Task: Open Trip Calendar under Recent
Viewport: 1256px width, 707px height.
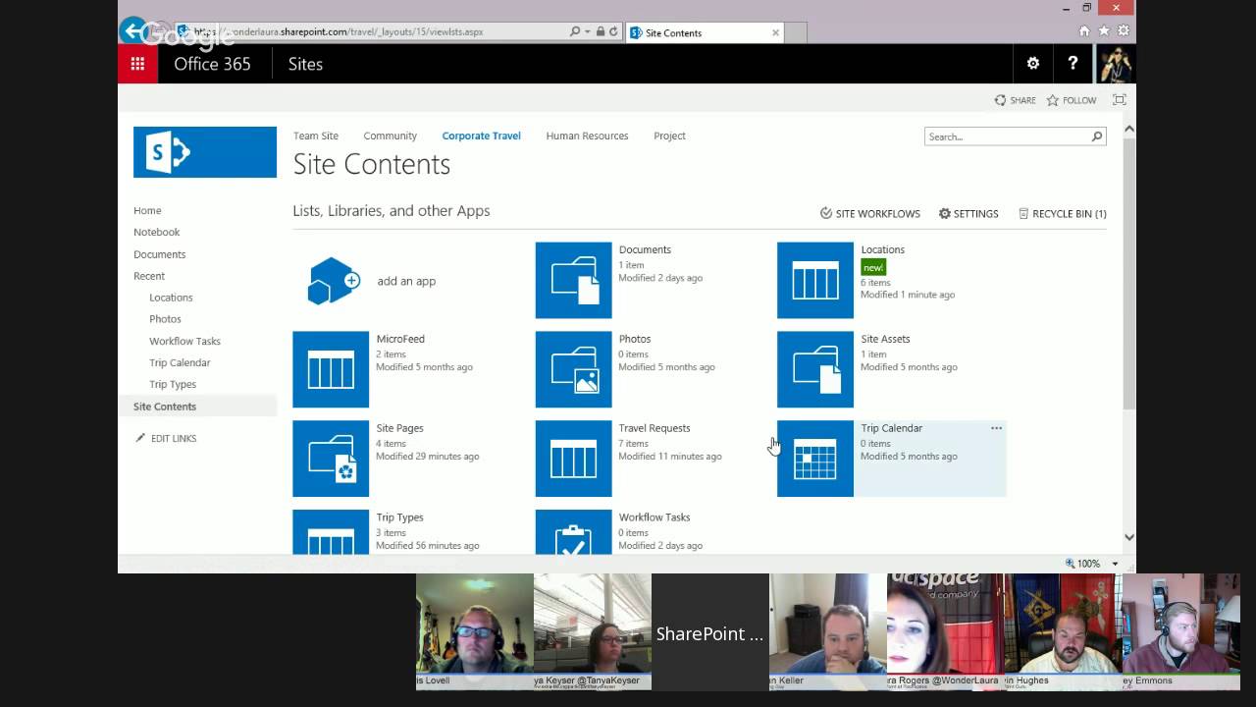Action: [x=180, y=362]
